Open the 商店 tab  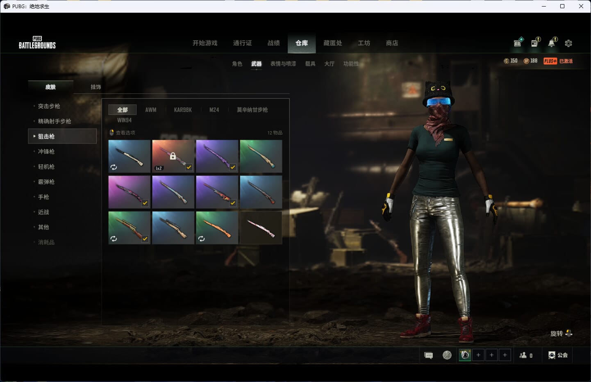(392, 43)
